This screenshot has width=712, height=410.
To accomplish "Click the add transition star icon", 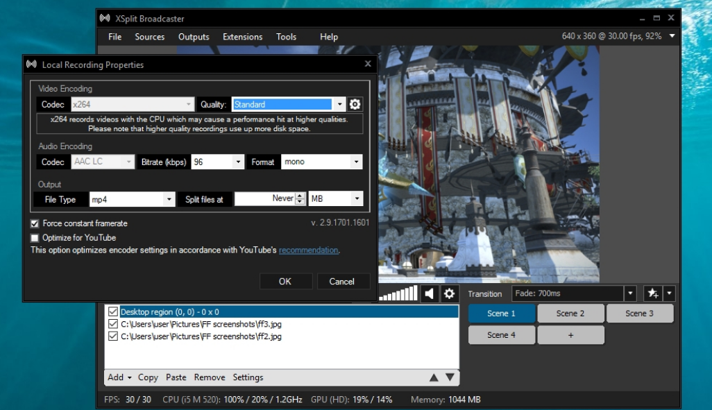I will click(x=653, y=293).
